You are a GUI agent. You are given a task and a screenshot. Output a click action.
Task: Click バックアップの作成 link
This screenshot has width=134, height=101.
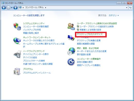click(32, 30)
